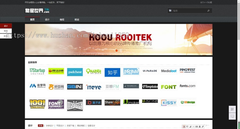Image resolution: width=240 pixels, height=129 pixels.
Task: Click the 繁星世界.com site logo
Action: 37,11
